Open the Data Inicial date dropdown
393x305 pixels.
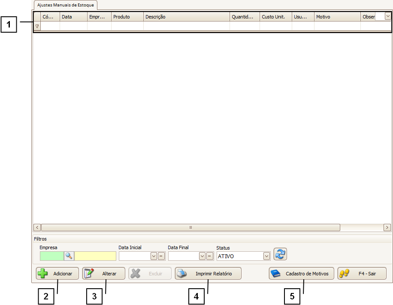click(154, 256)
